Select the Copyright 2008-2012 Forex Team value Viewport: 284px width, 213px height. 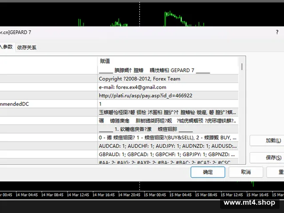(x=168, y=79)
